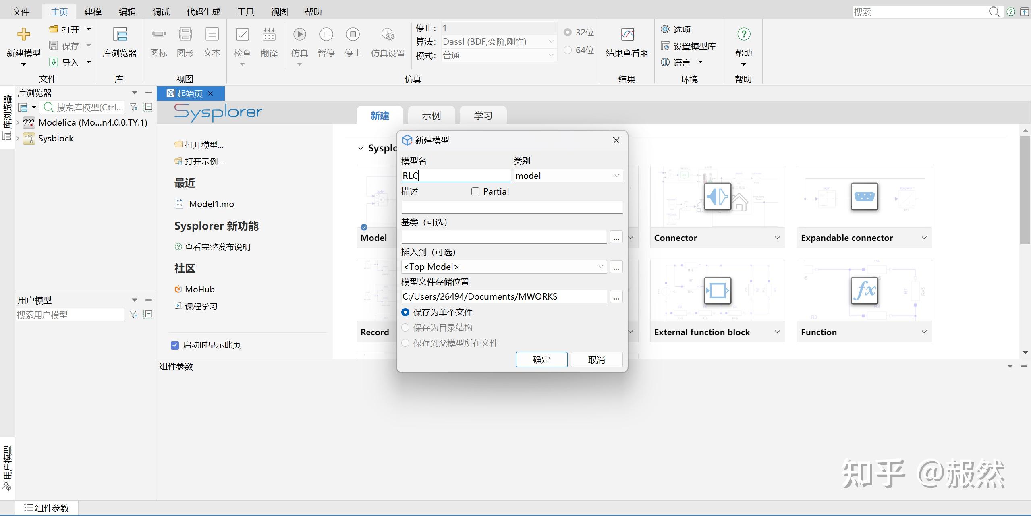This screenshot has width=1031, height=516.
Task: Uncheck 启动时显示此页 checkbox
Action: (175, 345)
